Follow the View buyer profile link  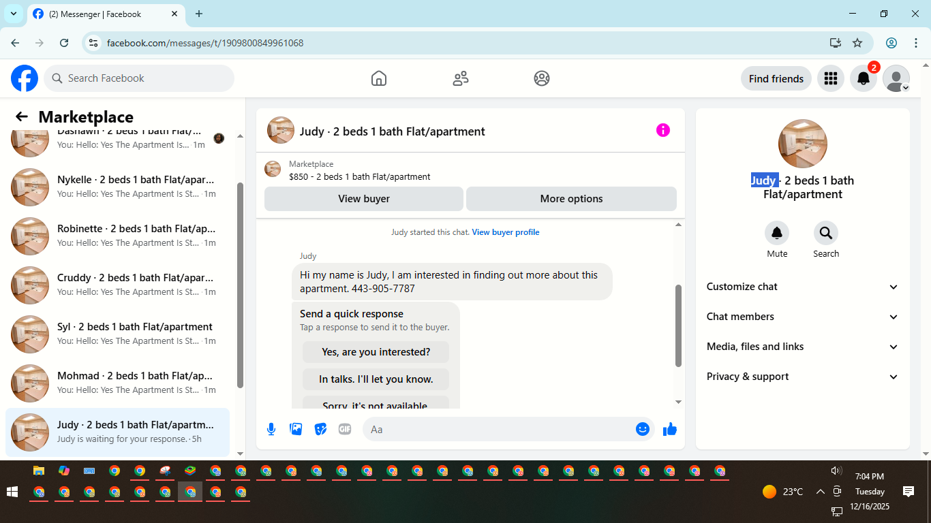tap(506, 232)
